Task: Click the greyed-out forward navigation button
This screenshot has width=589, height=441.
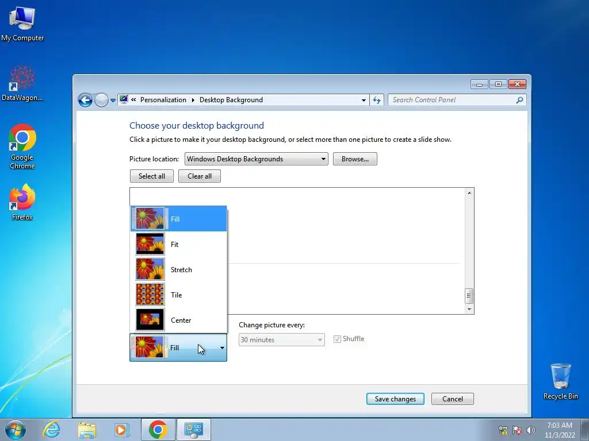Action: click(101, 100)
